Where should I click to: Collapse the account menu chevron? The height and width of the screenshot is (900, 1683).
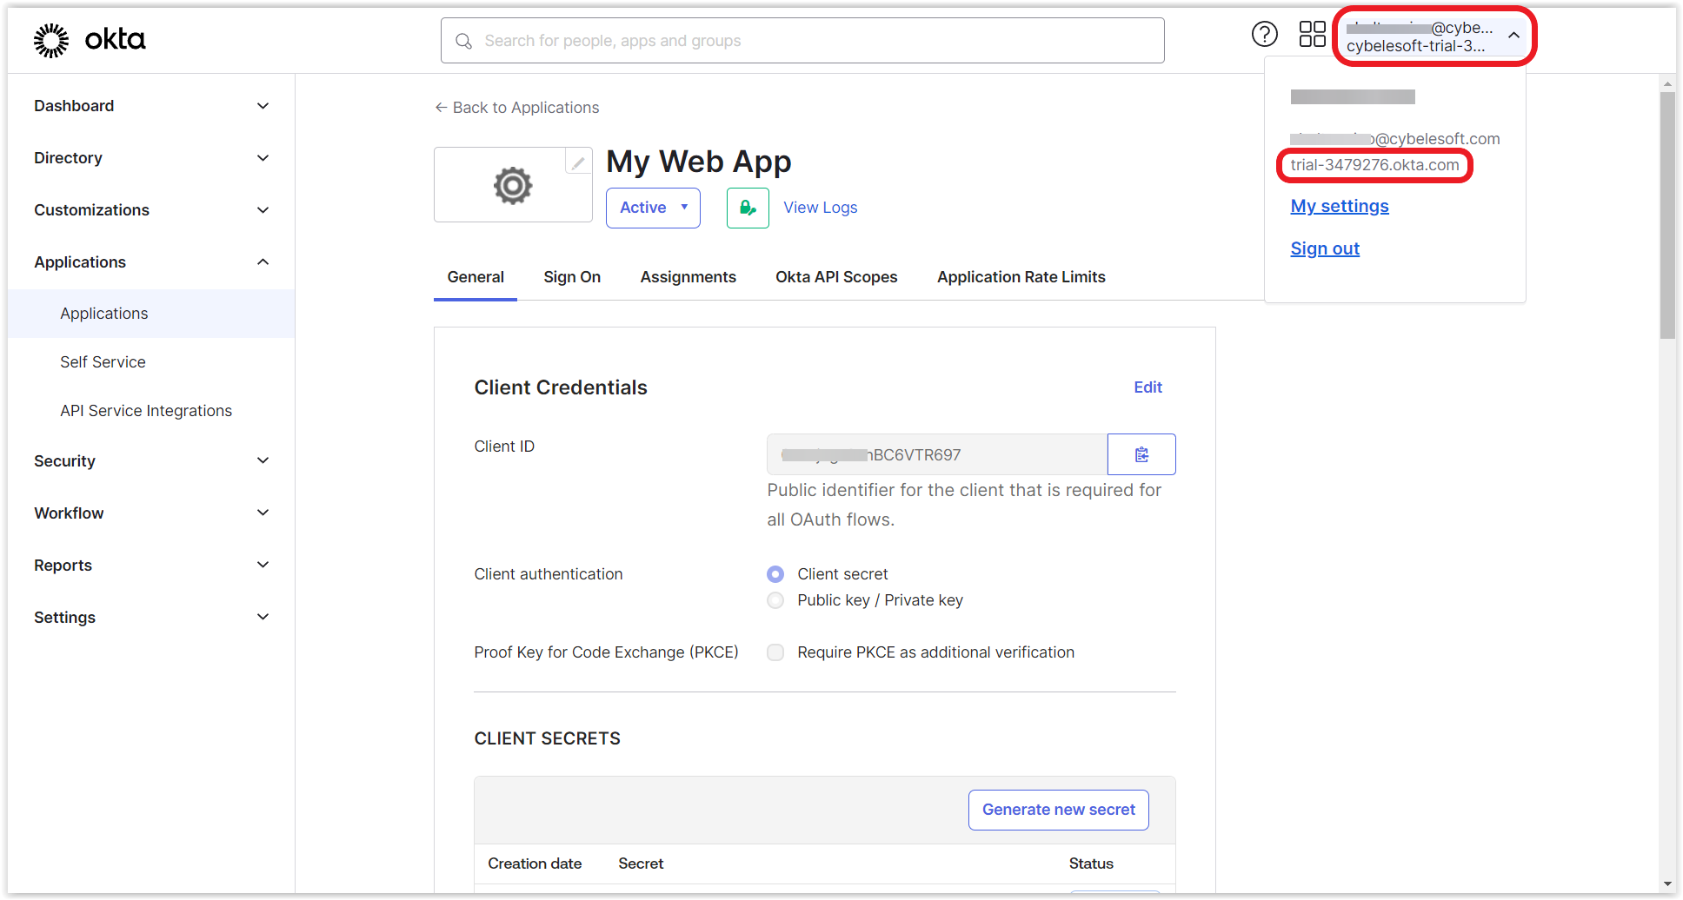pyautogui.click(x=1513, y=36)
